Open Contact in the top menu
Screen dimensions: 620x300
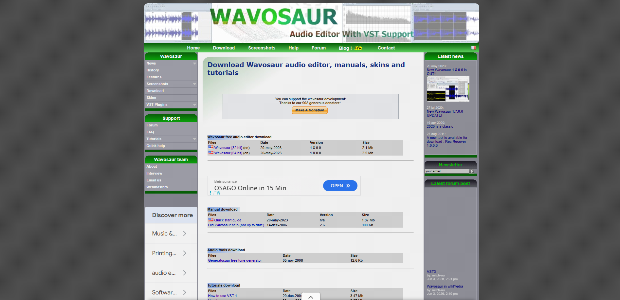386,48
